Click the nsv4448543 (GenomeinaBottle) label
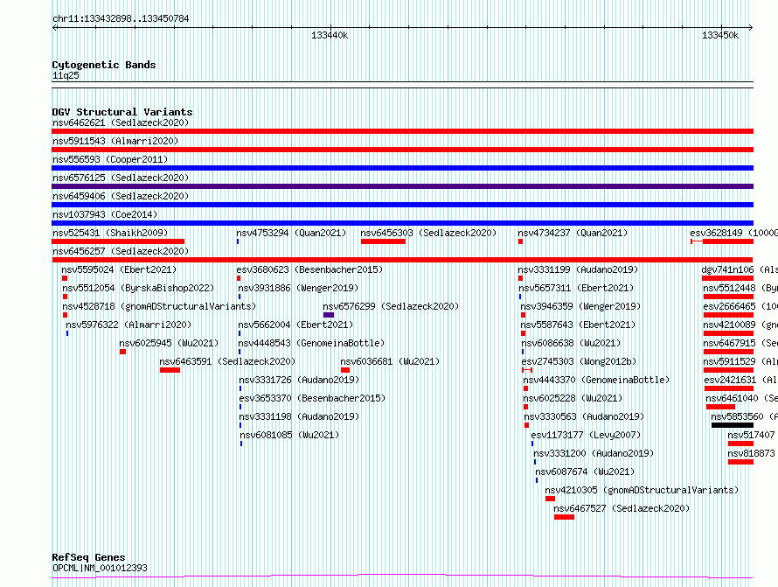778x587 pixels. point(311,343)
